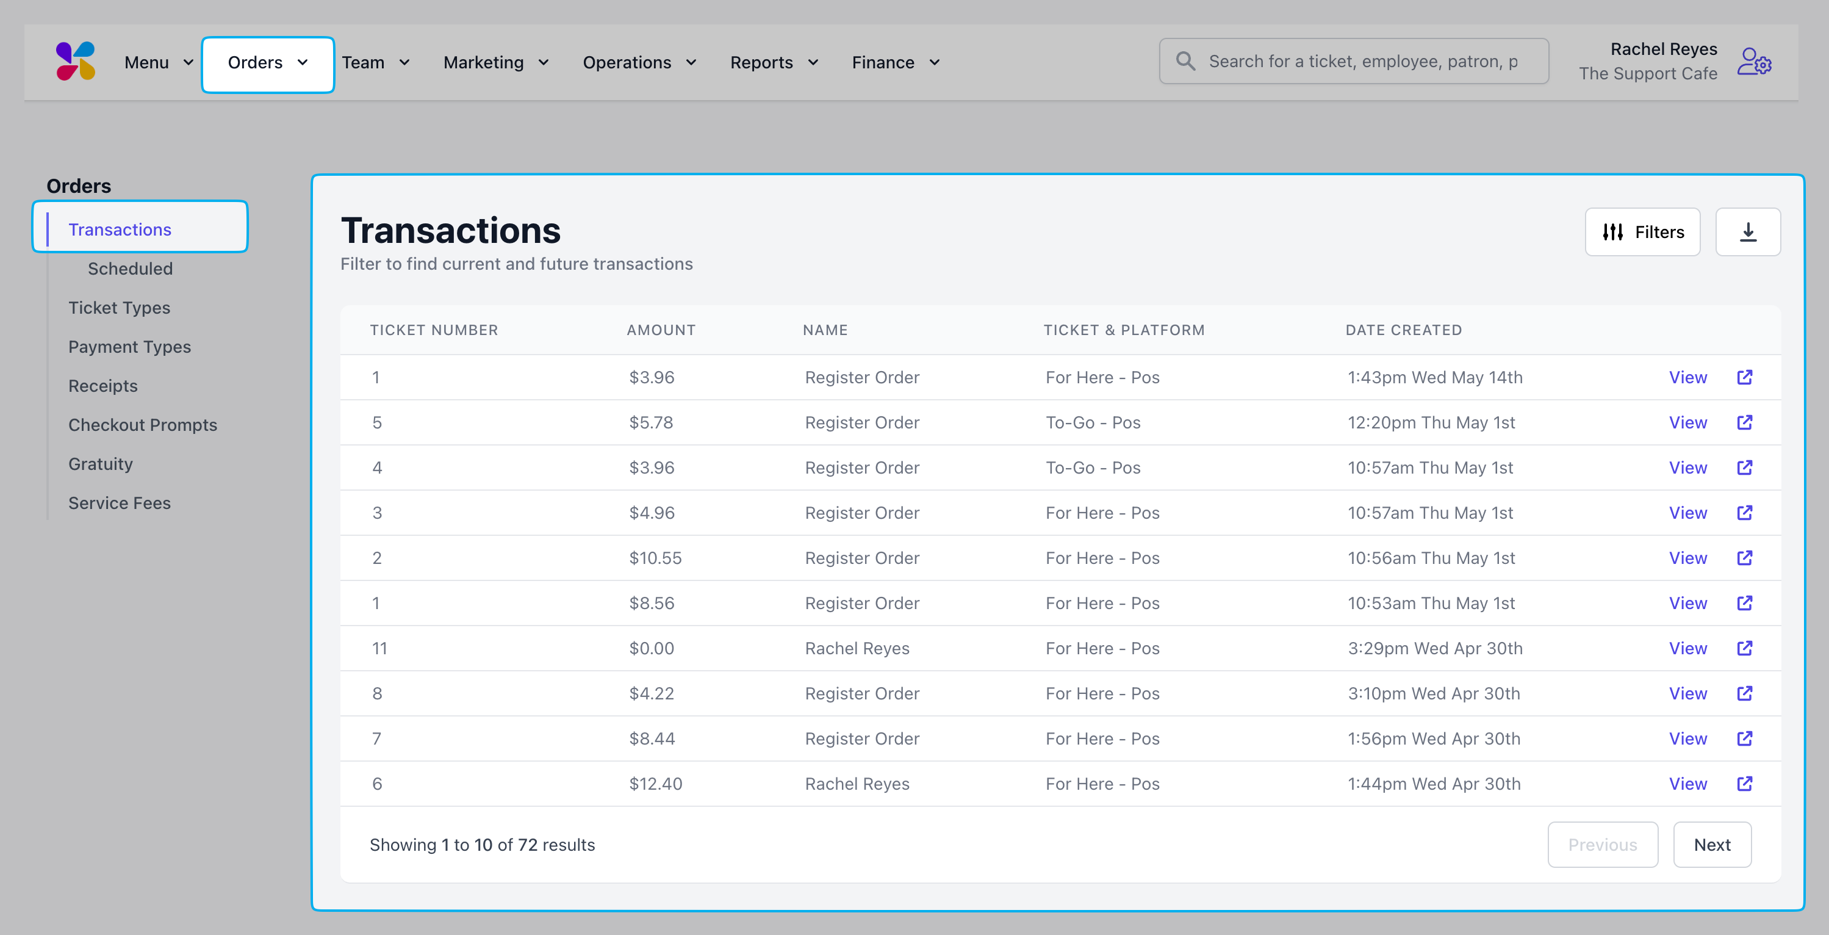Open the Filters button

(x=1642, y=232)
